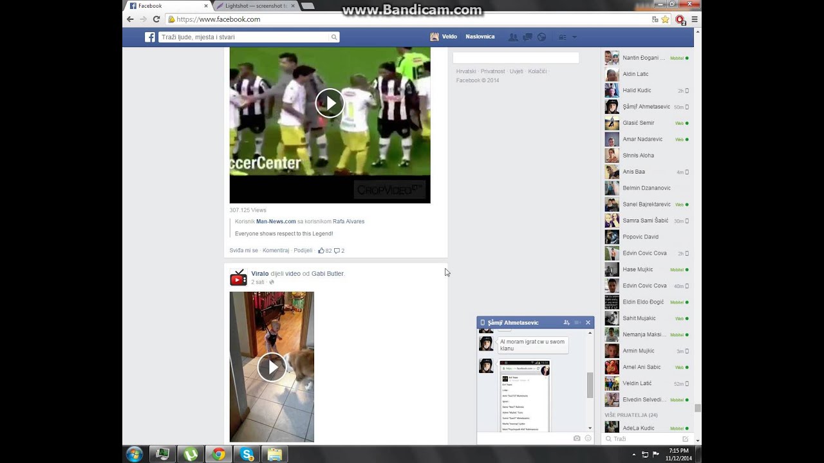Open Skype from the taskbar
This screenshot has width=824, height=463.
pos(247,454)
